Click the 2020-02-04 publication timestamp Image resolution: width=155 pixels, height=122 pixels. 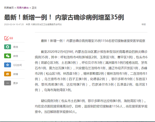(14, 25)
